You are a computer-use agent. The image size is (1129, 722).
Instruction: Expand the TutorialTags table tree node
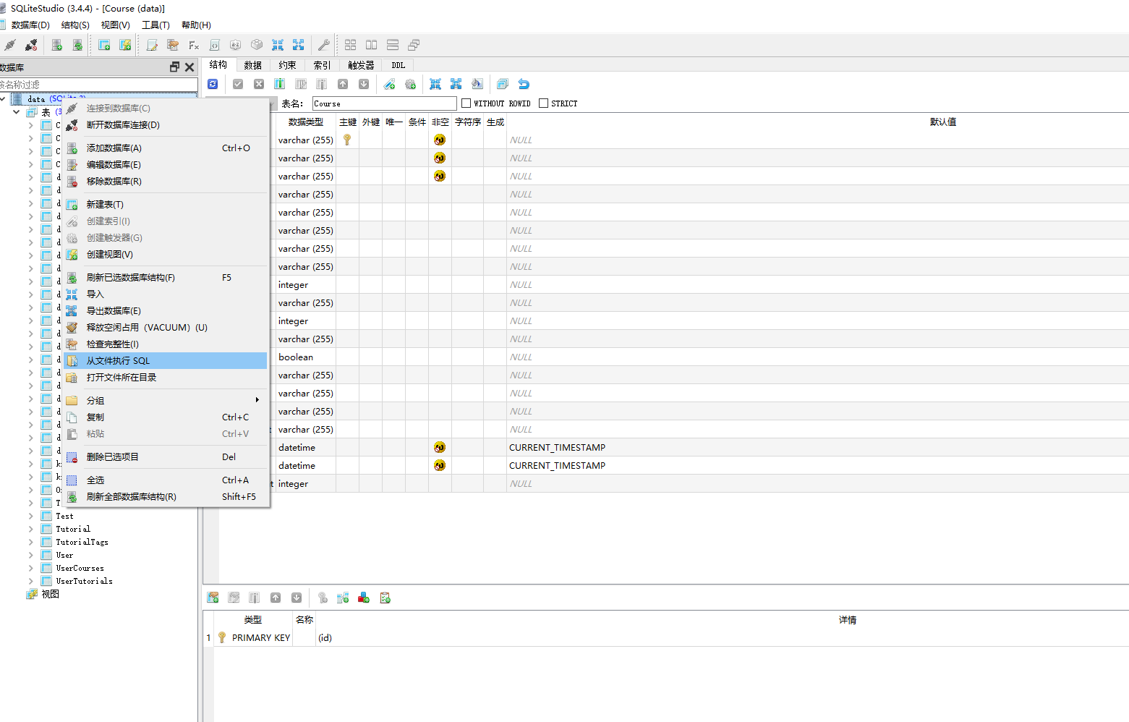(x=31, y=542)
